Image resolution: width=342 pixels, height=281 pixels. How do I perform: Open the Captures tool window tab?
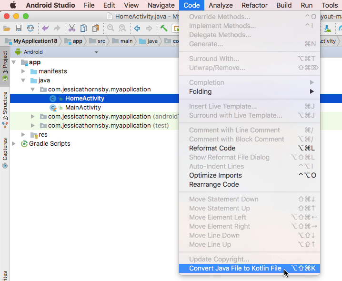(5, 153)
